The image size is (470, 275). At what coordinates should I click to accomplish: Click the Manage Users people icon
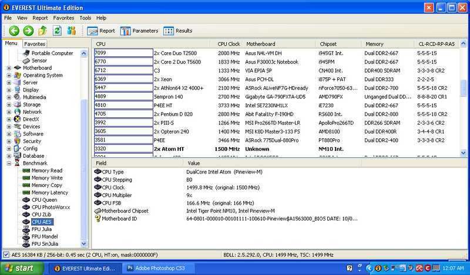point(71,30)
